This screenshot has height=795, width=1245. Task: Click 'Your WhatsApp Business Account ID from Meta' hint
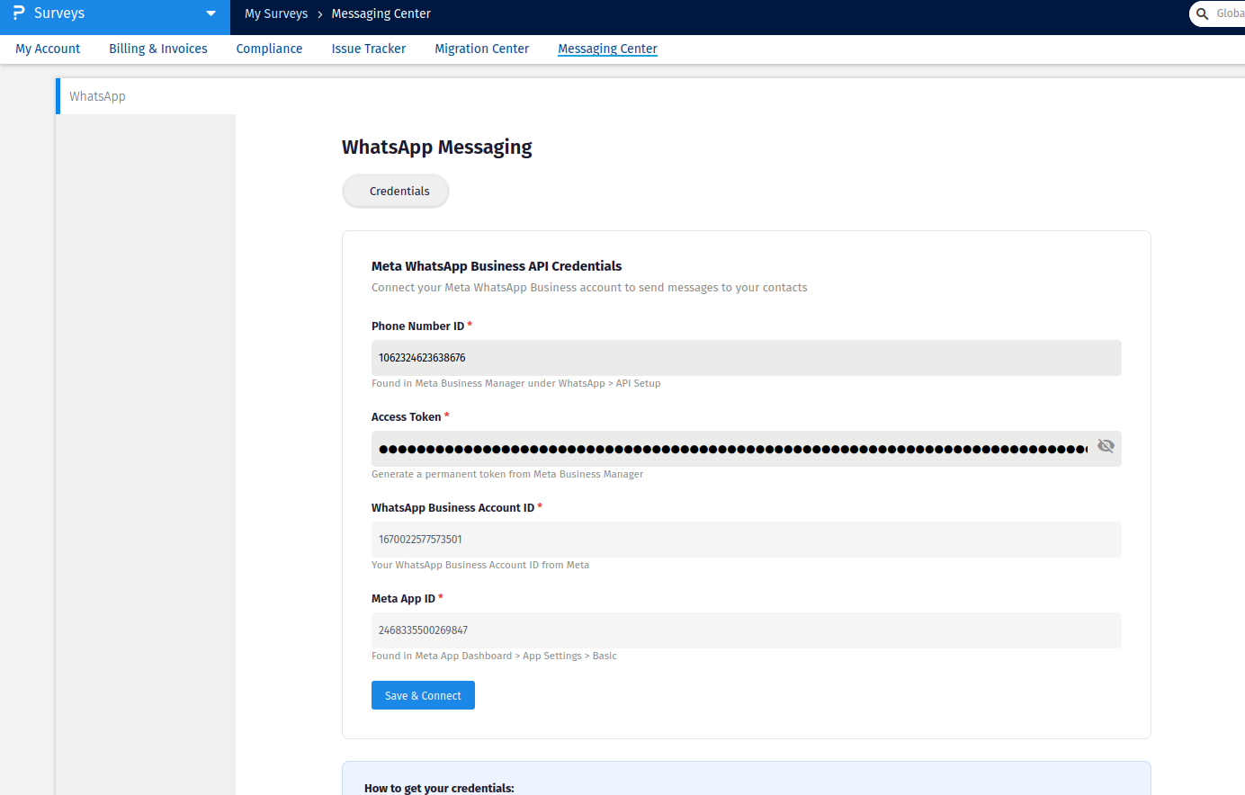click(480, 565)
